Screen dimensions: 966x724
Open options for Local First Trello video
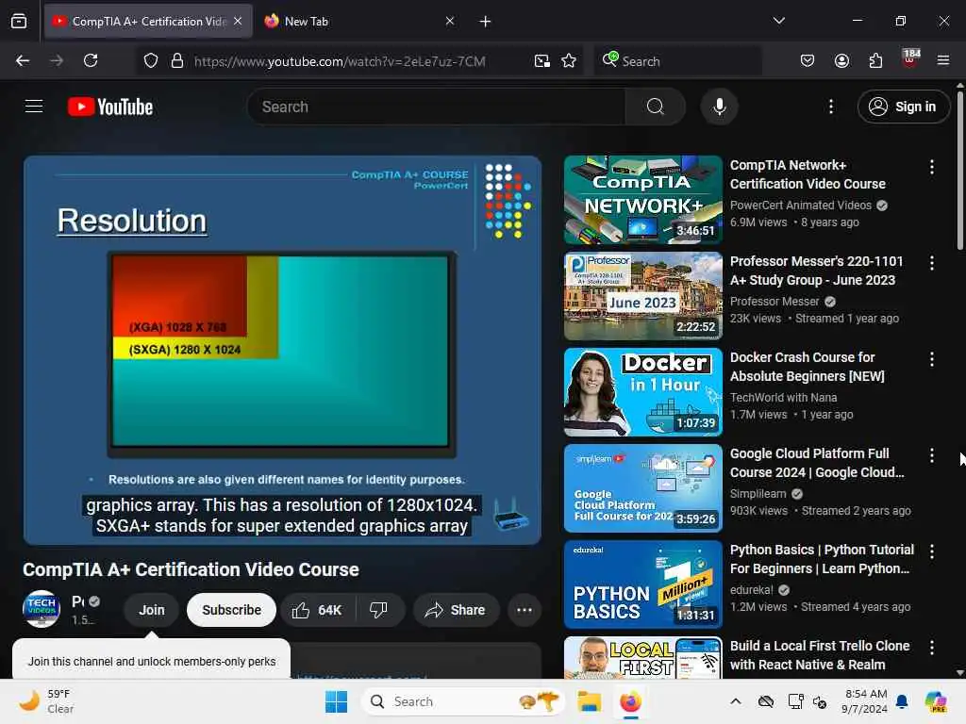(931, 647)
